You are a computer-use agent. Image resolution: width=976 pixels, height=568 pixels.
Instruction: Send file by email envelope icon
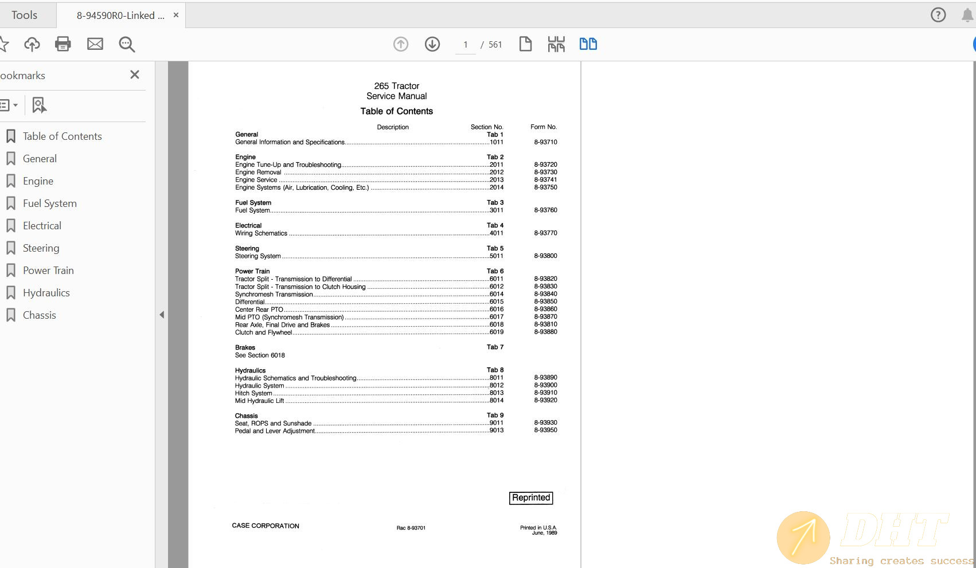click(x=95, y=44)
